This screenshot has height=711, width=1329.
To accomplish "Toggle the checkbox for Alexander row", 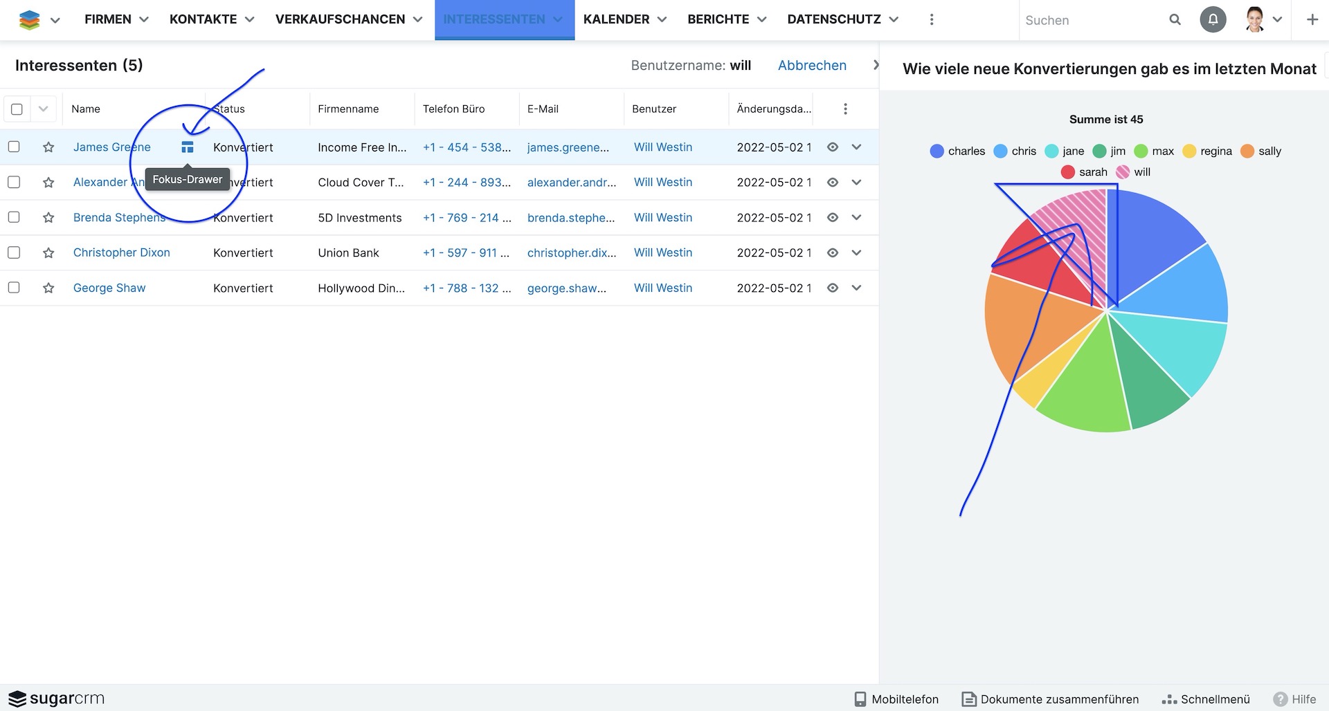I will click(14, 182).
